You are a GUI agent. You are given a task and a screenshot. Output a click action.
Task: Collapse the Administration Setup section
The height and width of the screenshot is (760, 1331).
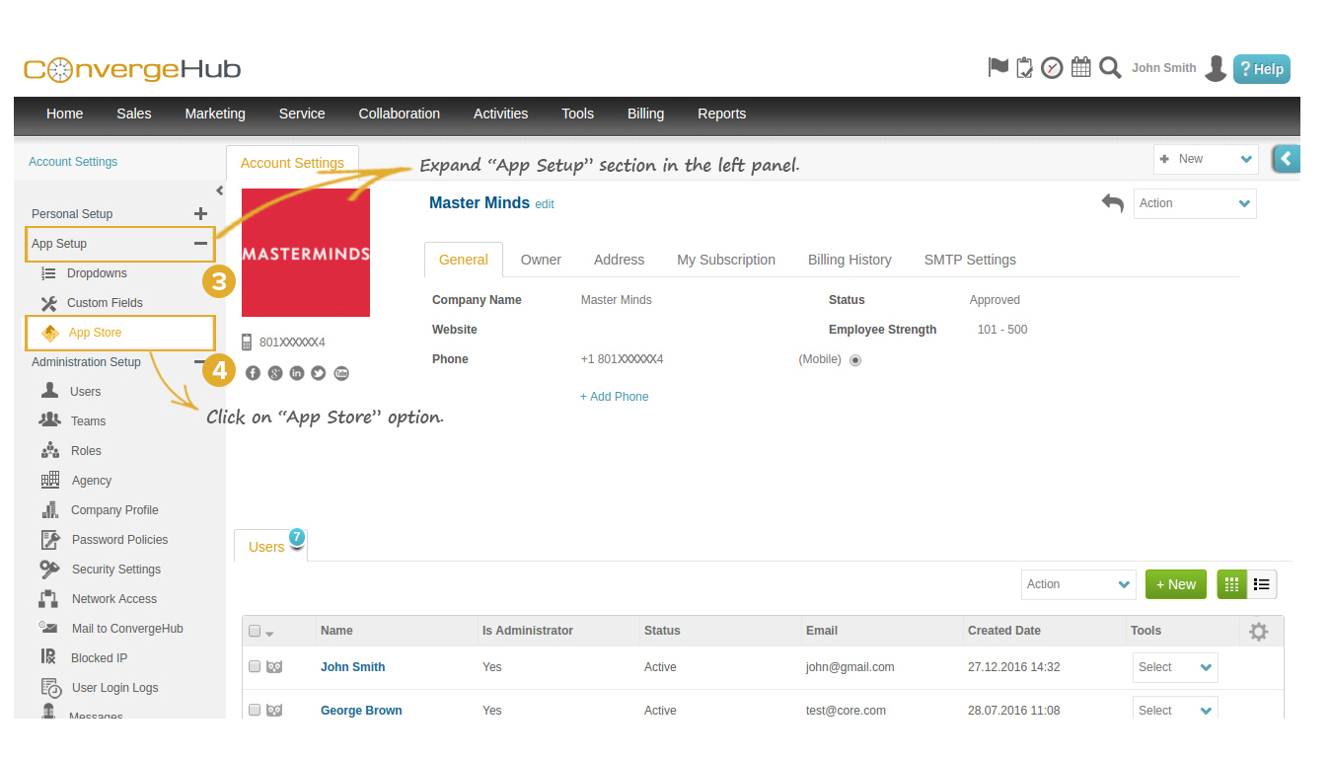199,362
